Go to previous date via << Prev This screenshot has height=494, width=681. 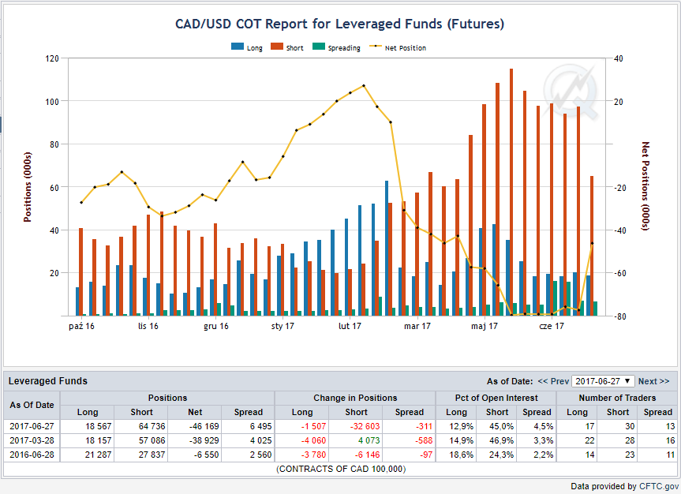pyautogui.click(x=553, y=381)
